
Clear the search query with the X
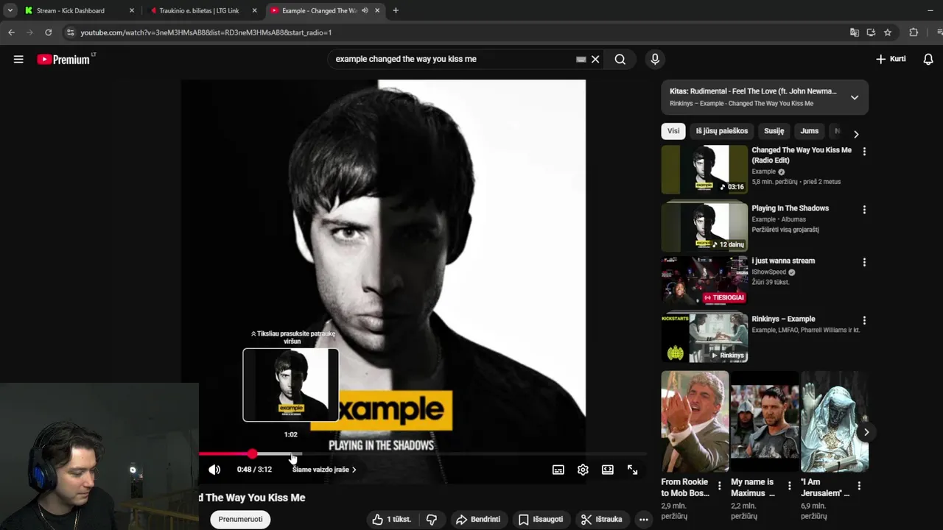[x=595, y=59]
